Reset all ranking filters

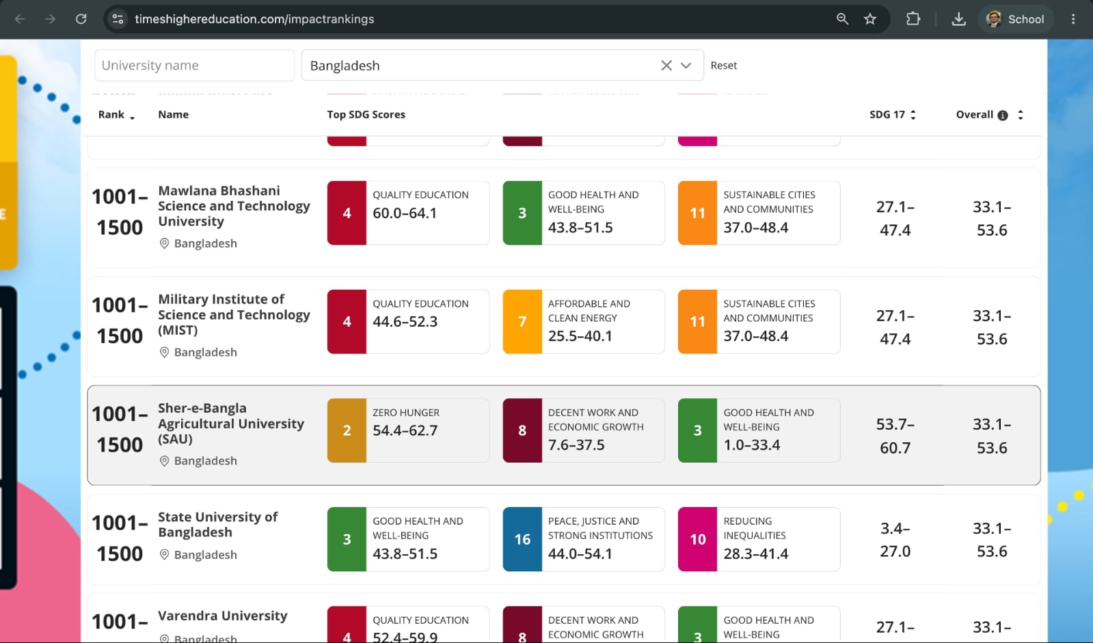tap(723, 66)
